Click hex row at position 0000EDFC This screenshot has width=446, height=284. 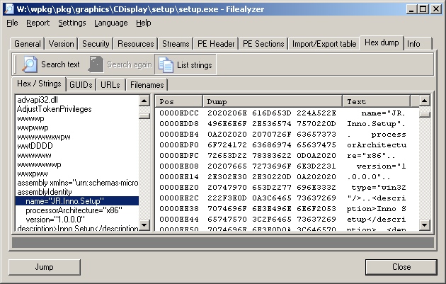287,155
